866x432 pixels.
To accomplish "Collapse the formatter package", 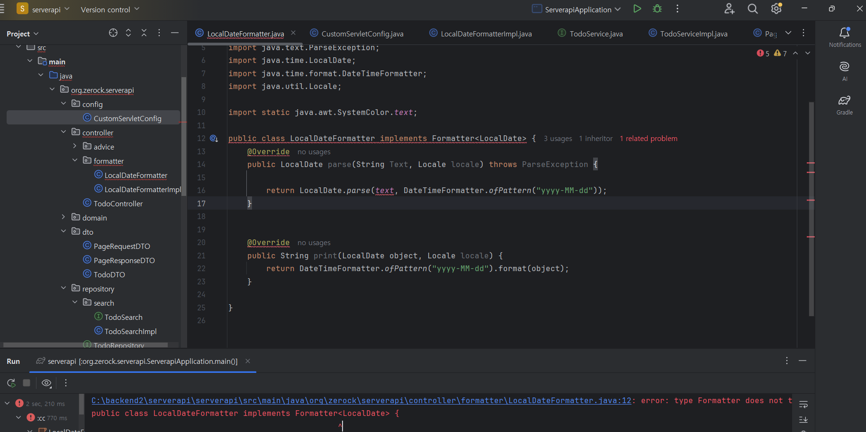I will click(x=75, y=160).
